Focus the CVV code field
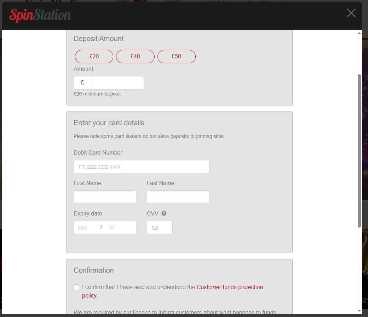The height and width of the screenshot is (317, 368). tap(160, 227)
